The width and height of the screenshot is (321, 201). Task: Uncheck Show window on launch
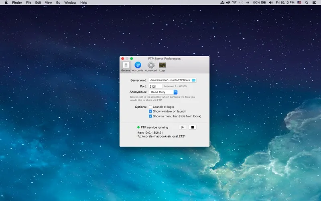pyautogui.click(x=150, y=111)
